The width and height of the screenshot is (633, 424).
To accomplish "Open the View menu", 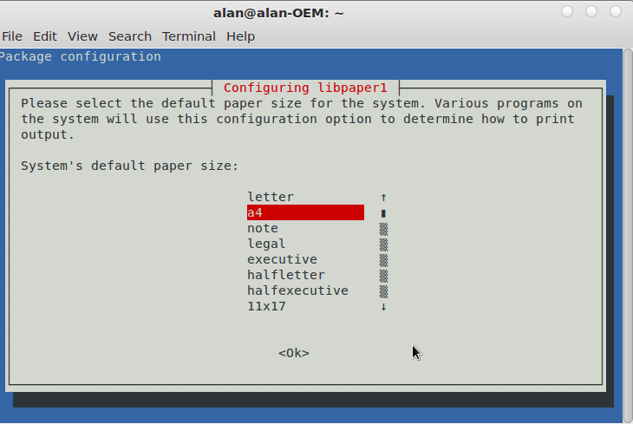I will coord(82,36).
